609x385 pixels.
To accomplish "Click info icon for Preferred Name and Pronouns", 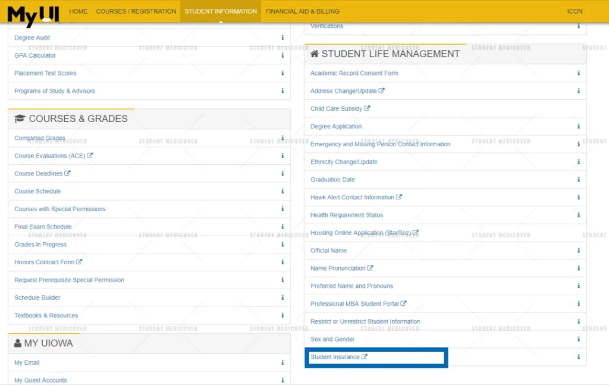I will tap(578, 286).
